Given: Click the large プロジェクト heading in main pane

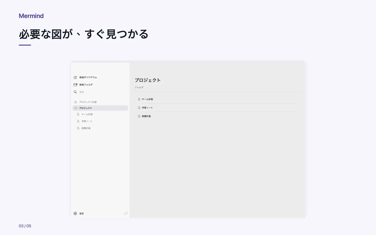Looking at the screenshot, I should (x=148, y=80).
